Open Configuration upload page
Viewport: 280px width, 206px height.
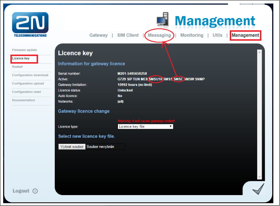pyautogui.click(x=28, y=83)
